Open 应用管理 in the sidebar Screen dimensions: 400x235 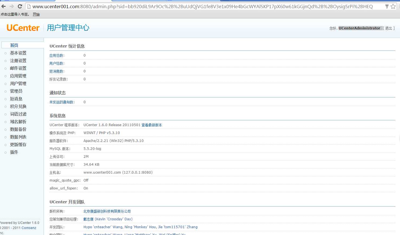[18, 76]
